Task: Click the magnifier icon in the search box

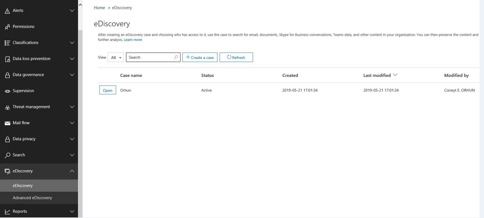Action: point(176,57)
